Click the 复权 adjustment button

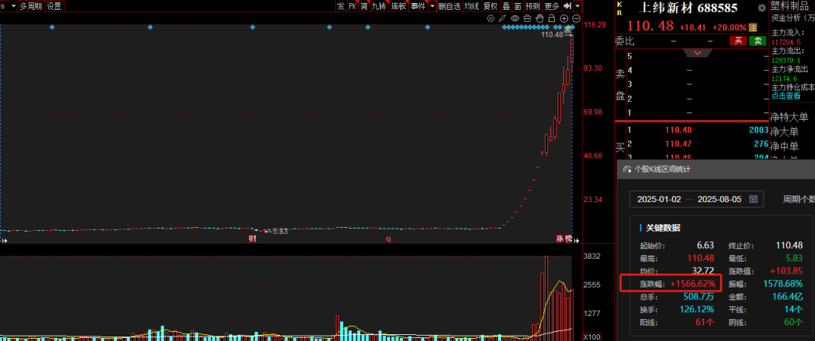tap(491, 6)
